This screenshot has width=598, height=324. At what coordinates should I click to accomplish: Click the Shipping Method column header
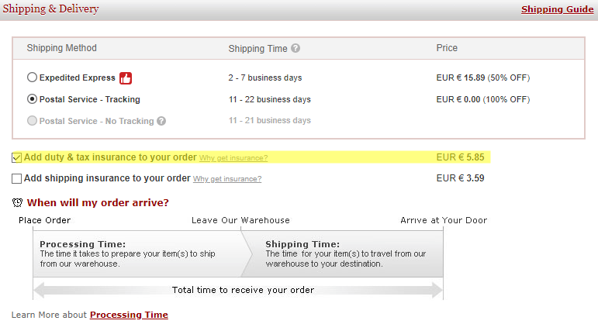pyautogui.click(x=62, y=48)
